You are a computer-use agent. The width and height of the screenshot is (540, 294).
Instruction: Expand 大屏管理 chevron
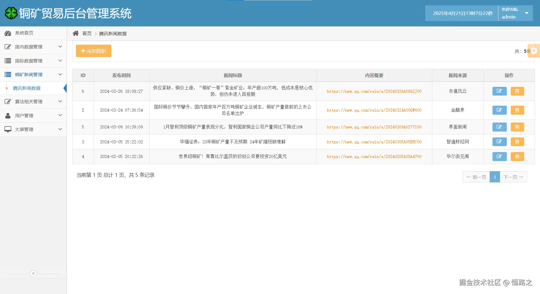pos(60,129)
